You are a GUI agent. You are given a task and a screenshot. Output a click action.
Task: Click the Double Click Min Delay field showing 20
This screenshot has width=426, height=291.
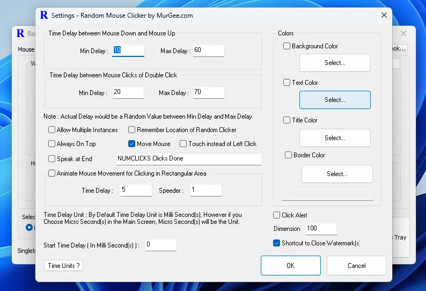128,92
